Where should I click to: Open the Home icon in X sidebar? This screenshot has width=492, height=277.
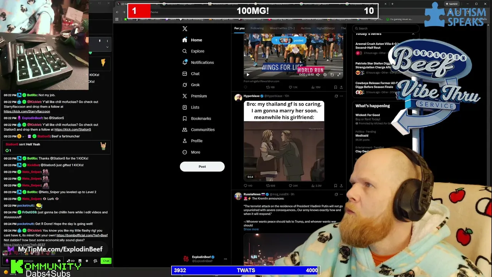(x=185, y=40)
